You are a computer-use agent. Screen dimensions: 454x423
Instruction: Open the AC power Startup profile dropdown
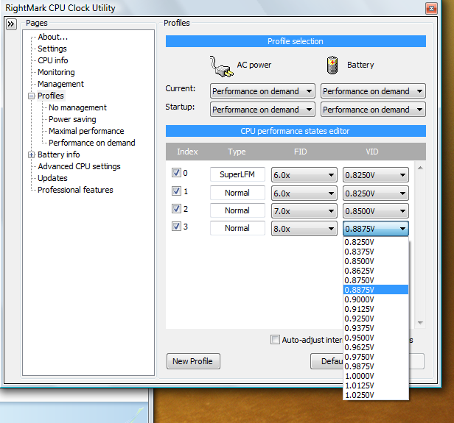(x=262, y=110)
